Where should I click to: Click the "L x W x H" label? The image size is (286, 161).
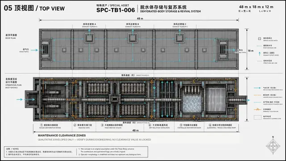pos(265,11)
